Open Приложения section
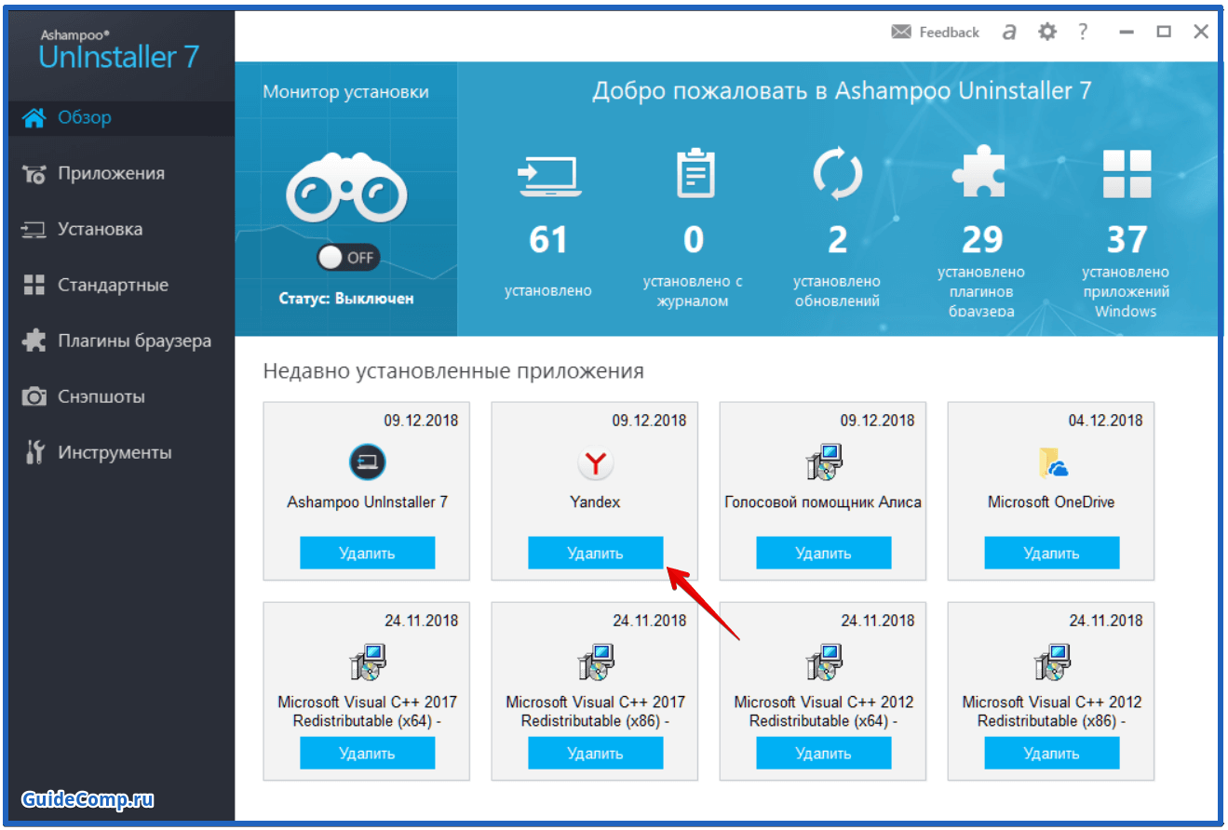The width and height of the screenshot is (1228, 830). click(x=121, y=173)
